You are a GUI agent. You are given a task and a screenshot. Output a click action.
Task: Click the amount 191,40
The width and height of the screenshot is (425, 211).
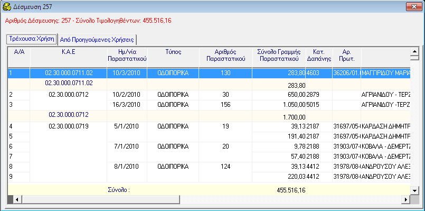pos(296,136)
